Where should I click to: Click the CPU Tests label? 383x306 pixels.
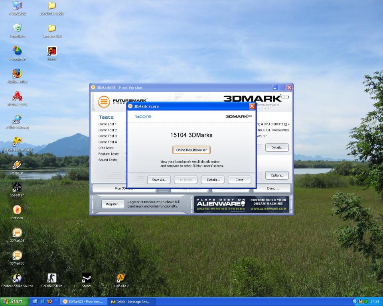point(106,148)
